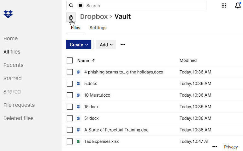Open the apps grid icon
243x151 pixels.
224,6
